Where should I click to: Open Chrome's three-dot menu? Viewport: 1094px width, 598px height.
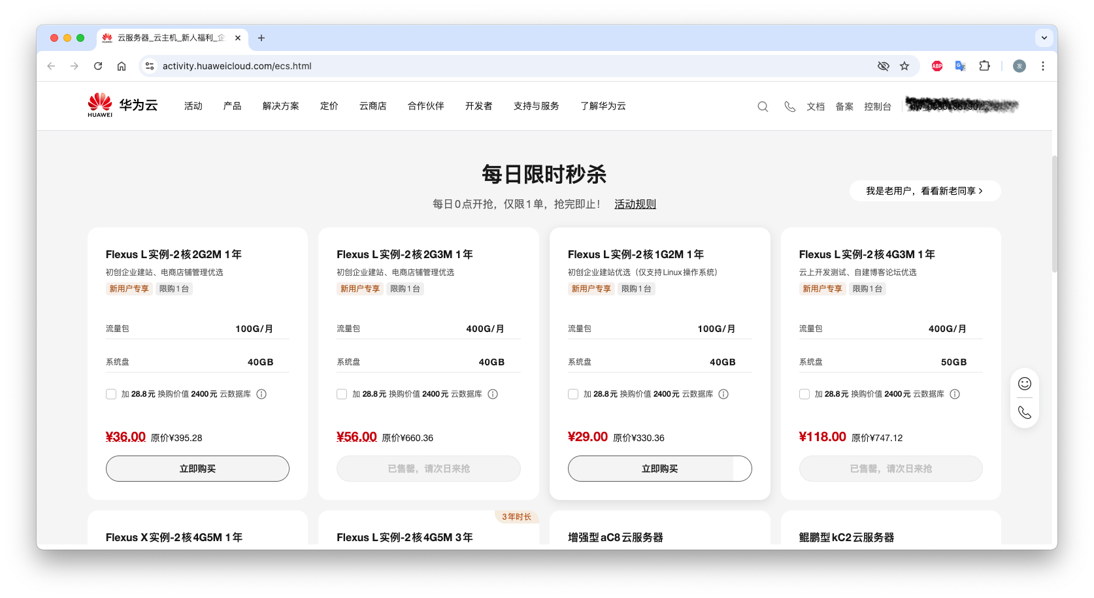pos(1043,66)
